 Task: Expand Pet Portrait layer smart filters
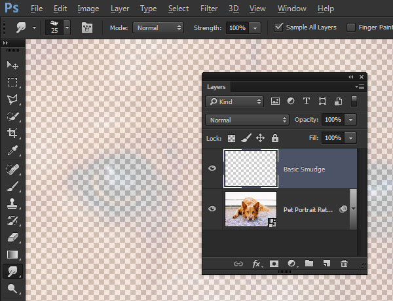[x=354, y=209]
